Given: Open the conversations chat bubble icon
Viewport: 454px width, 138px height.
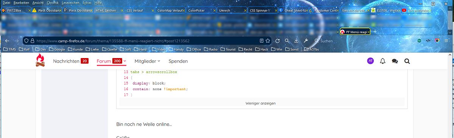Looking at the screenshot, I should (x=395, y=61).
